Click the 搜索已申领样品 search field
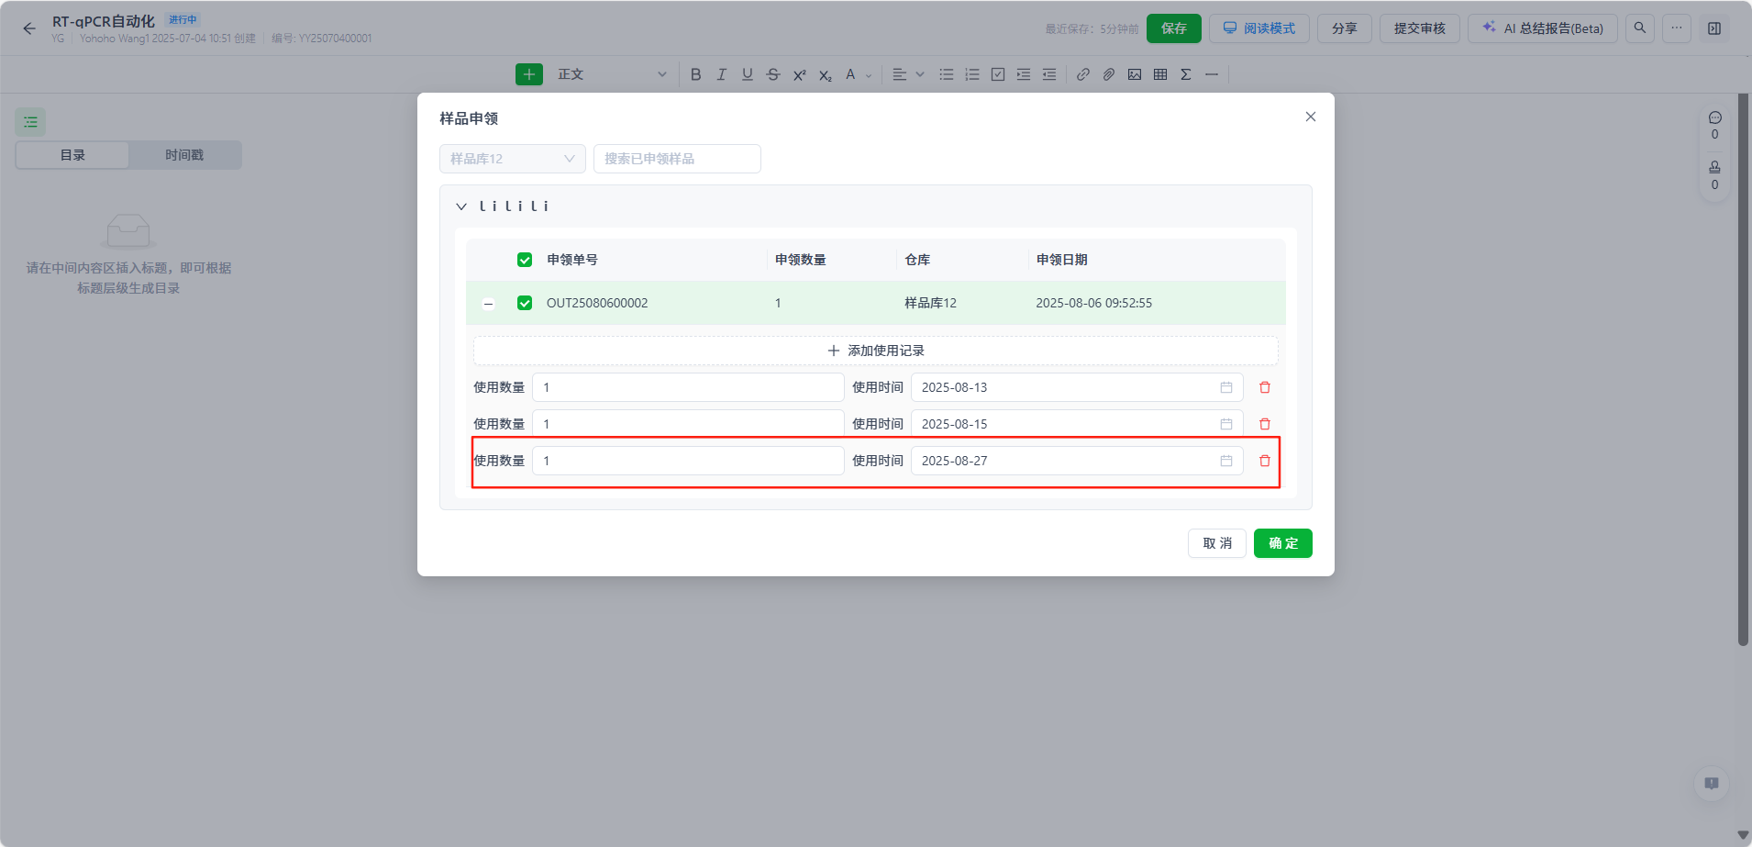The image size is (1752, 847). point(677,159)
